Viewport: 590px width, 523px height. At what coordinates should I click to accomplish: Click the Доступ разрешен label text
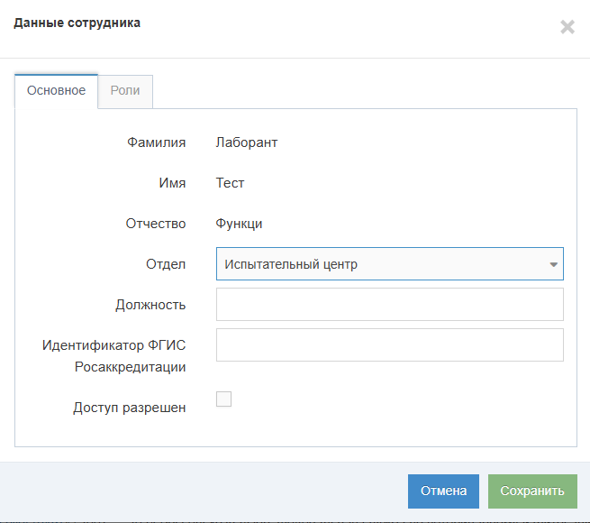[129, 408]
